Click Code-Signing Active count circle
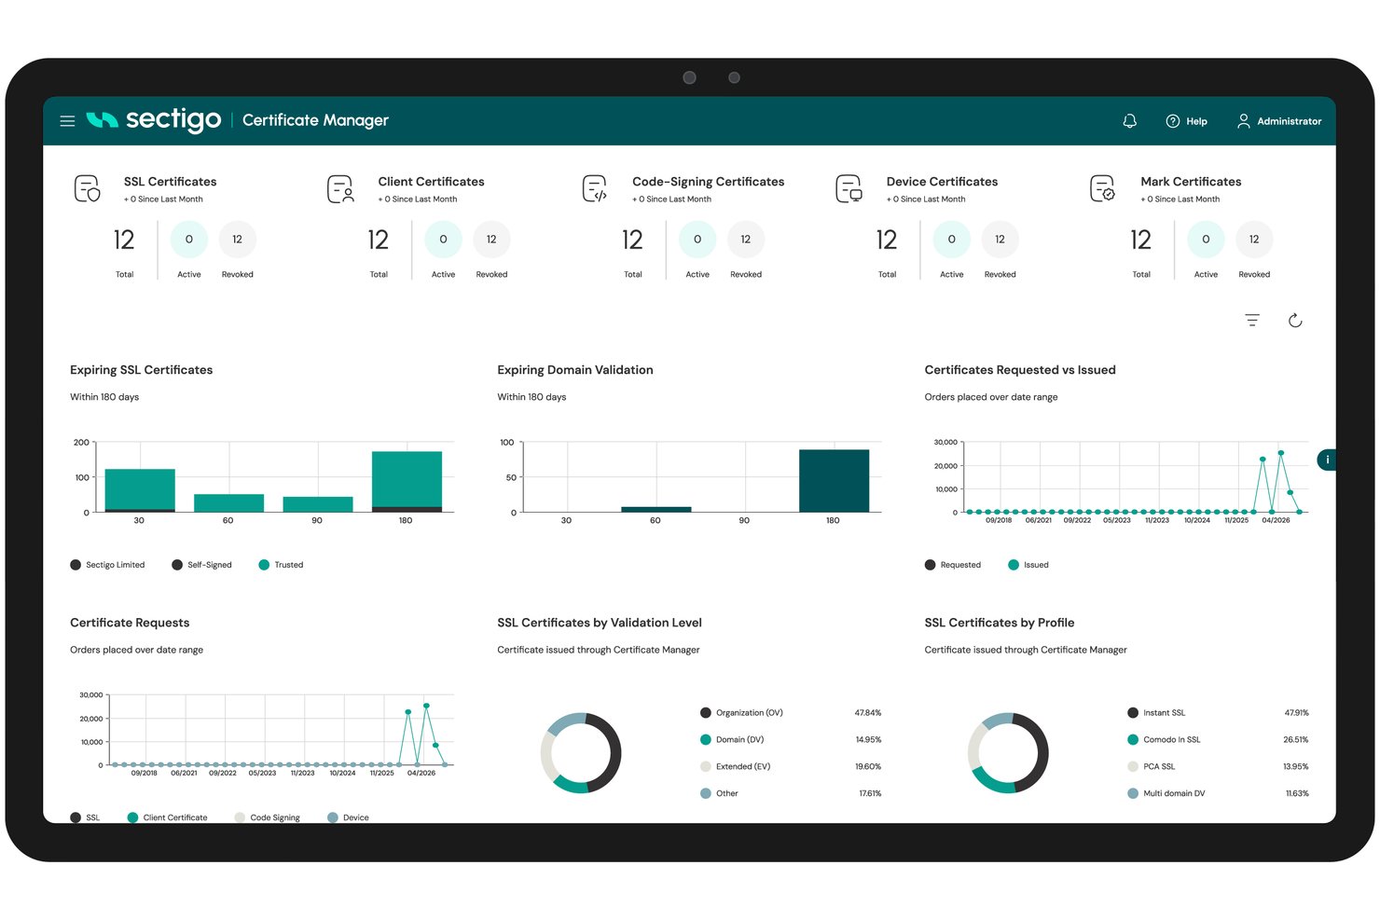This screenshot has height=920, width=1380. [x=697, y=240]
